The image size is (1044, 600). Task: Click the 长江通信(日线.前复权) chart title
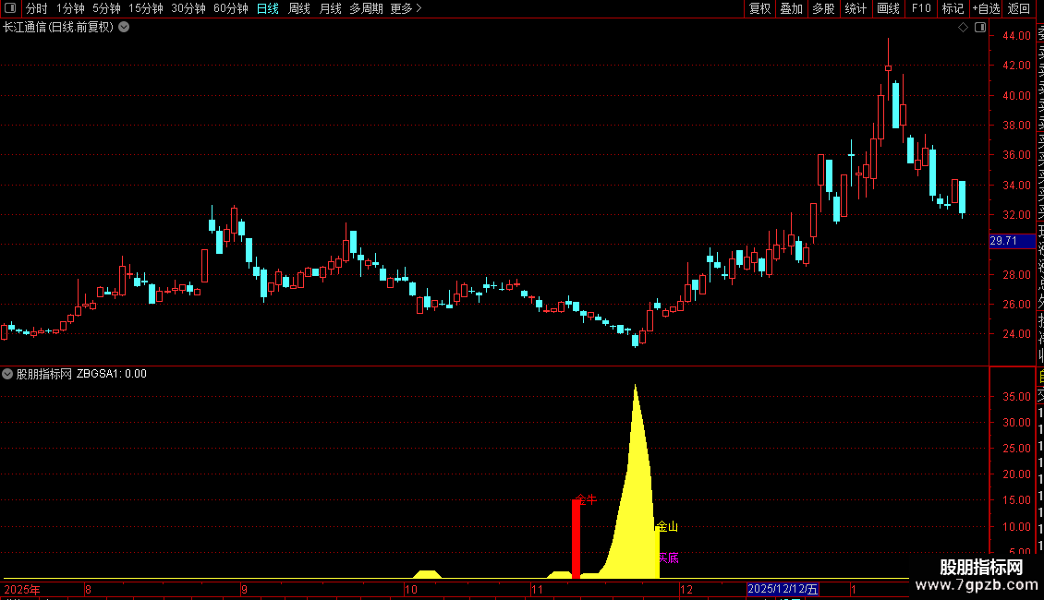(58, 28)
